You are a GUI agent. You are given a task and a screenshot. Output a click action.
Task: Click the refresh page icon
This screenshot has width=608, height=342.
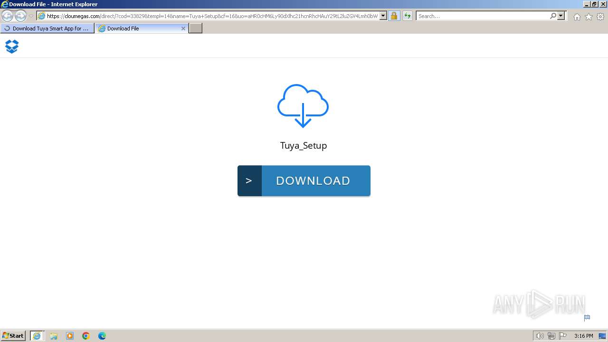pyautogui.click(x=408, y=16)
